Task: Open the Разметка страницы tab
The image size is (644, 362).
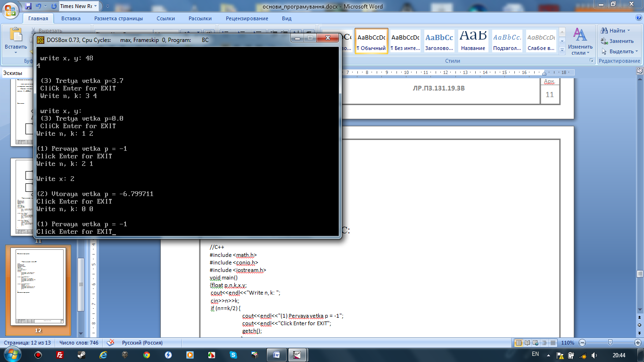Action: tap(118, 18)
